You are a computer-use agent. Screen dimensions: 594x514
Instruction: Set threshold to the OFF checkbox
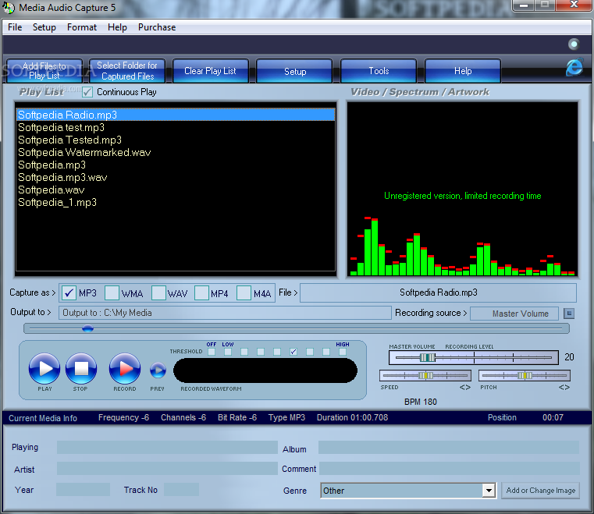coord(212,352)
